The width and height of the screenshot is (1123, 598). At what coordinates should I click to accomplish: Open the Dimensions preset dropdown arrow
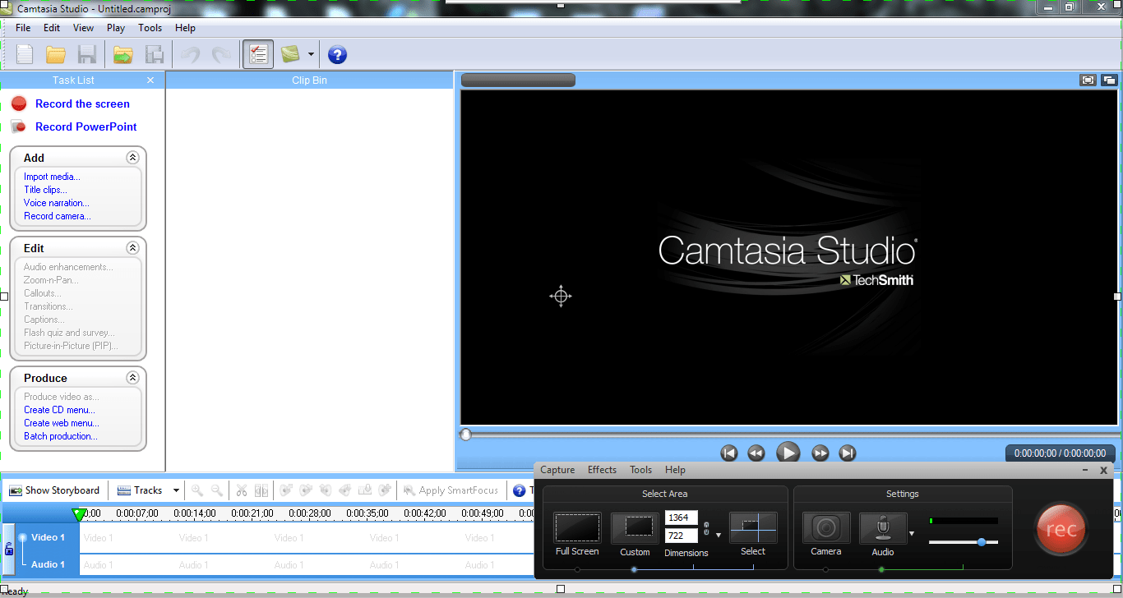point(719,535)
